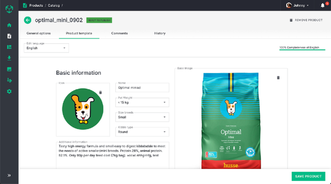Open Edit language dropdown
This screenshot has width=331, height=184.
click(46, 48)
